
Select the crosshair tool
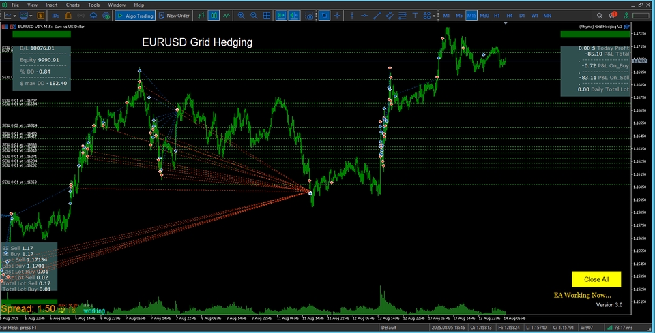pyautogui.click(x=337, y=16)
